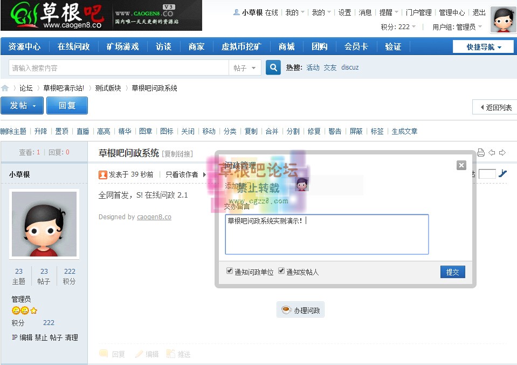Click the home icon in the breadcrumb
This screenshot has height=365, width=517.
5,87
